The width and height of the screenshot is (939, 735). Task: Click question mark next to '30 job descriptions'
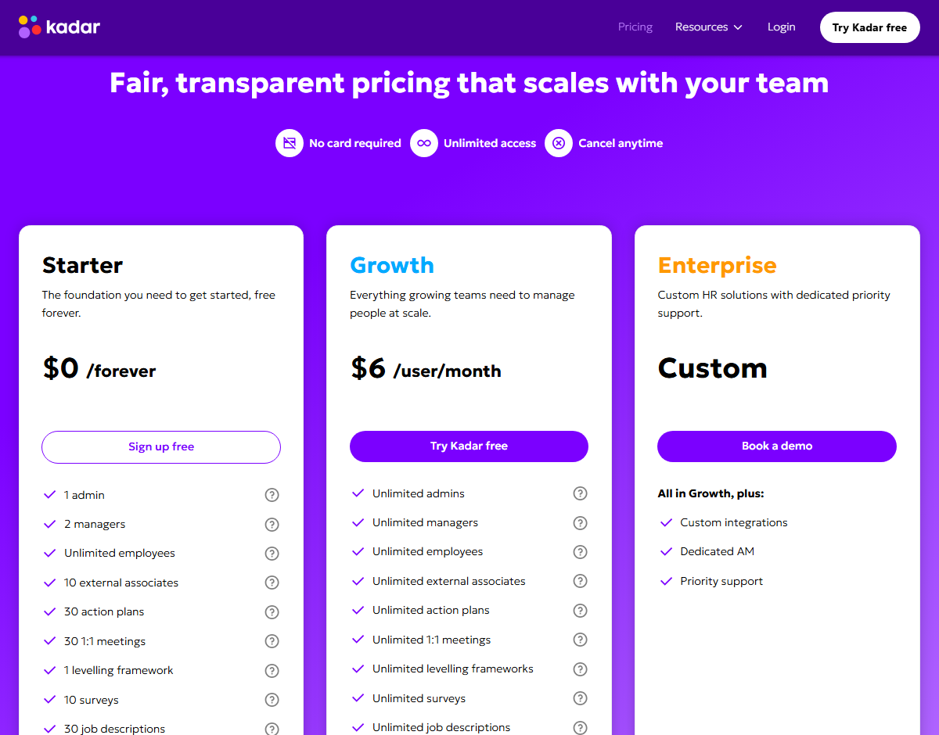[x=272, y=729]
